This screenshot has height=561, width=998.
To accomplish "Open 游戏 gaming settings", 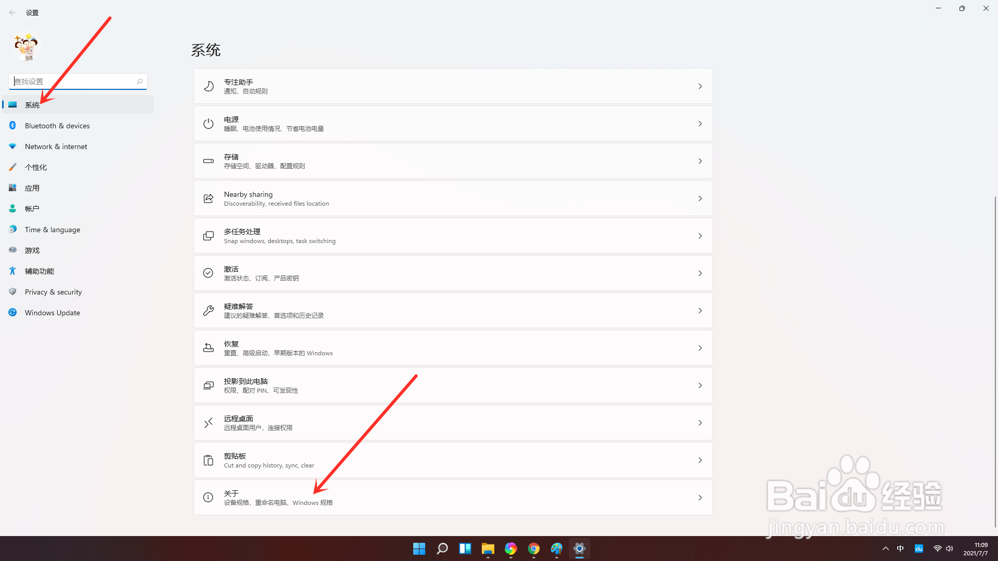I will click(x=78, y=250).
